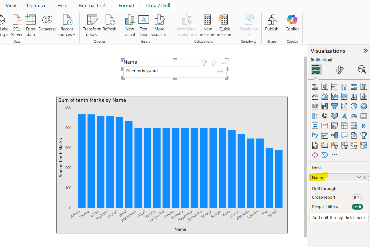Select the R script visual icon
The width and height of the screenshot is (370, 247).
[363, 126]
